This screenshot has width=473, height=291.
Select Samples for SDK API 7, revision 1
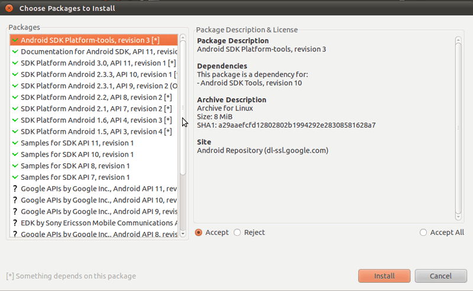(94, 177)
